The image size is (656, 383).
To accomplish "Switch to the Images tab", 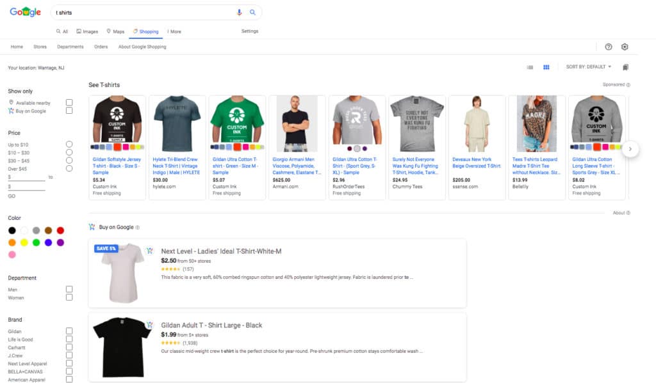I will (x=87, y=31).
